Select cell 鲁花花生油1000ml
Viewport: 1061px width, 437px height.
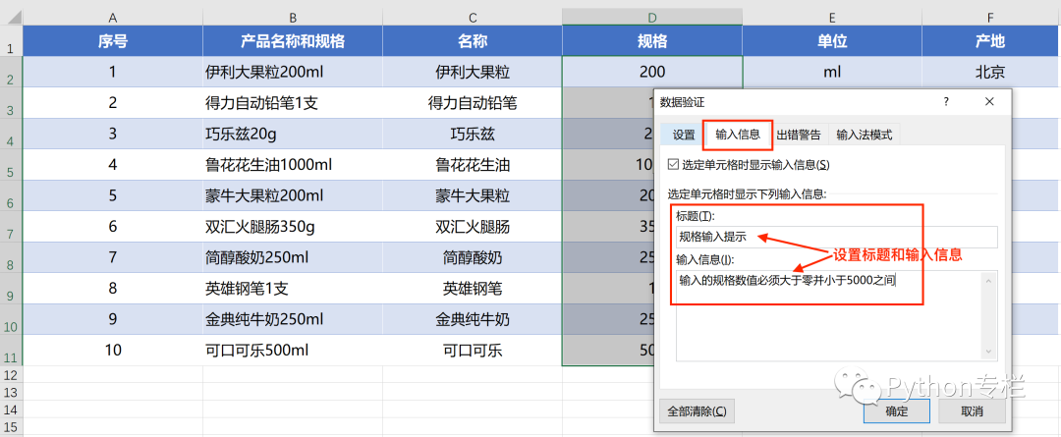[x=293, y=165]
